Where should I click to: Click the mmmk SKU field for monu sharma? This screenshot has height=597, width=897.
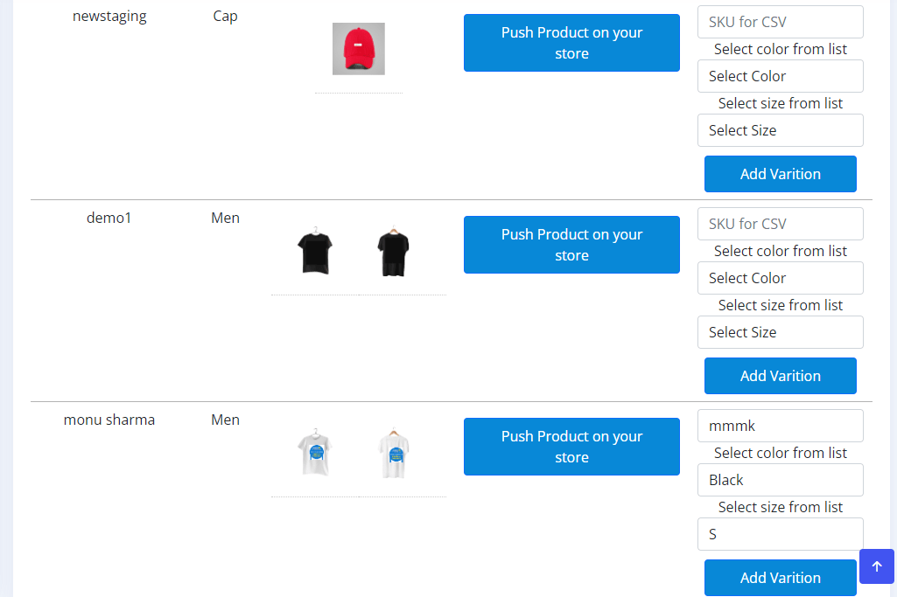[780, 426]
